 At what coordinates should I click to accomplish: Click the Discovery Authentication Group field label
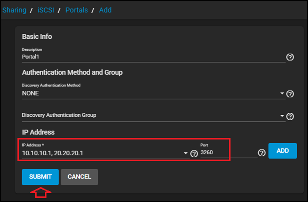coord(59,115)
